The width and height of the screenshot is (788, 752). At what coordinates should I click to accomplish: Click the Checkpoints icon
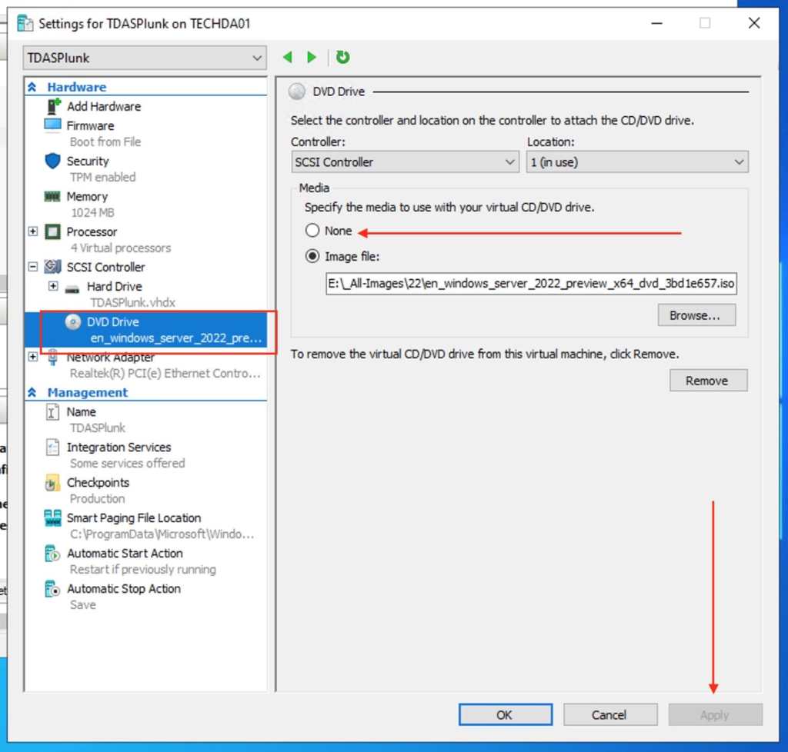tap(53, 483)
